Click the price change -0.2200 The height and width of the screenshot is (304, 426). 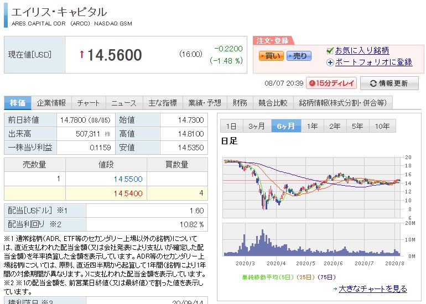tap(228, 49)
